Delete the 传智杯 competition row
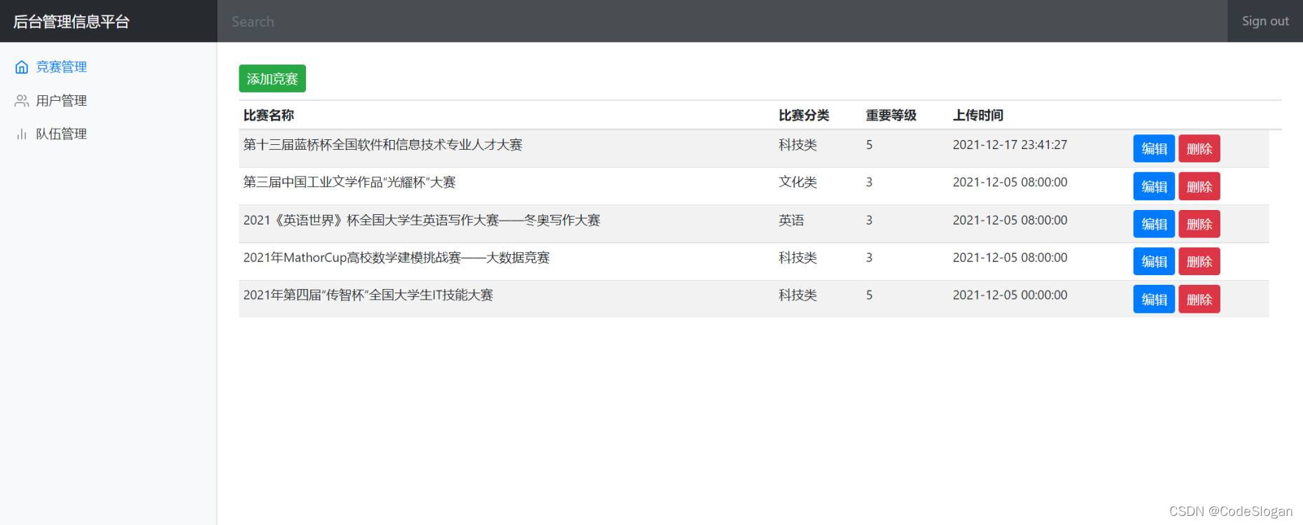Viewport: 1303px width, 525px height. pyautogui.click(x=1199, y=299)
